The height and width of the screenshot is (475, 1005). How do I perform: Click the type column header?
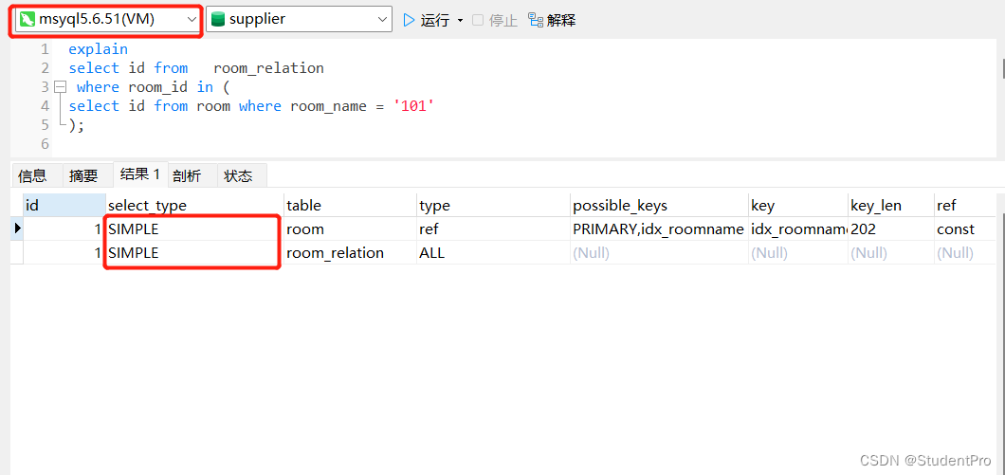(x=493, y=205)
